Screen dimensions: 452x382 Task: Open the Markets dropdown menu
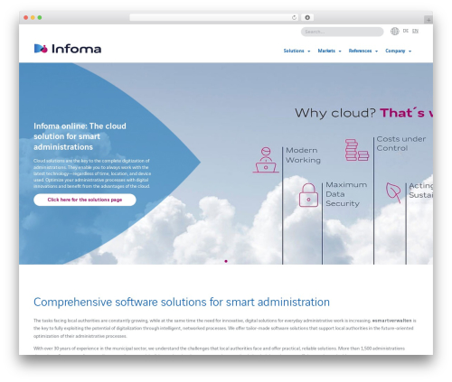[329, 51]
